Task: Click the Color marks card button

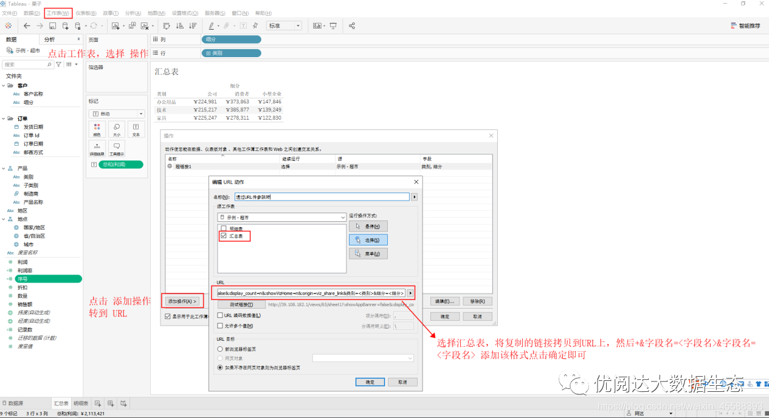Action: point(97,129)
